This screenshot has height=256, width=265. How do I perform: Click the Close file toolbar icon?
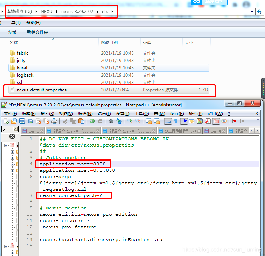(39, 121)
